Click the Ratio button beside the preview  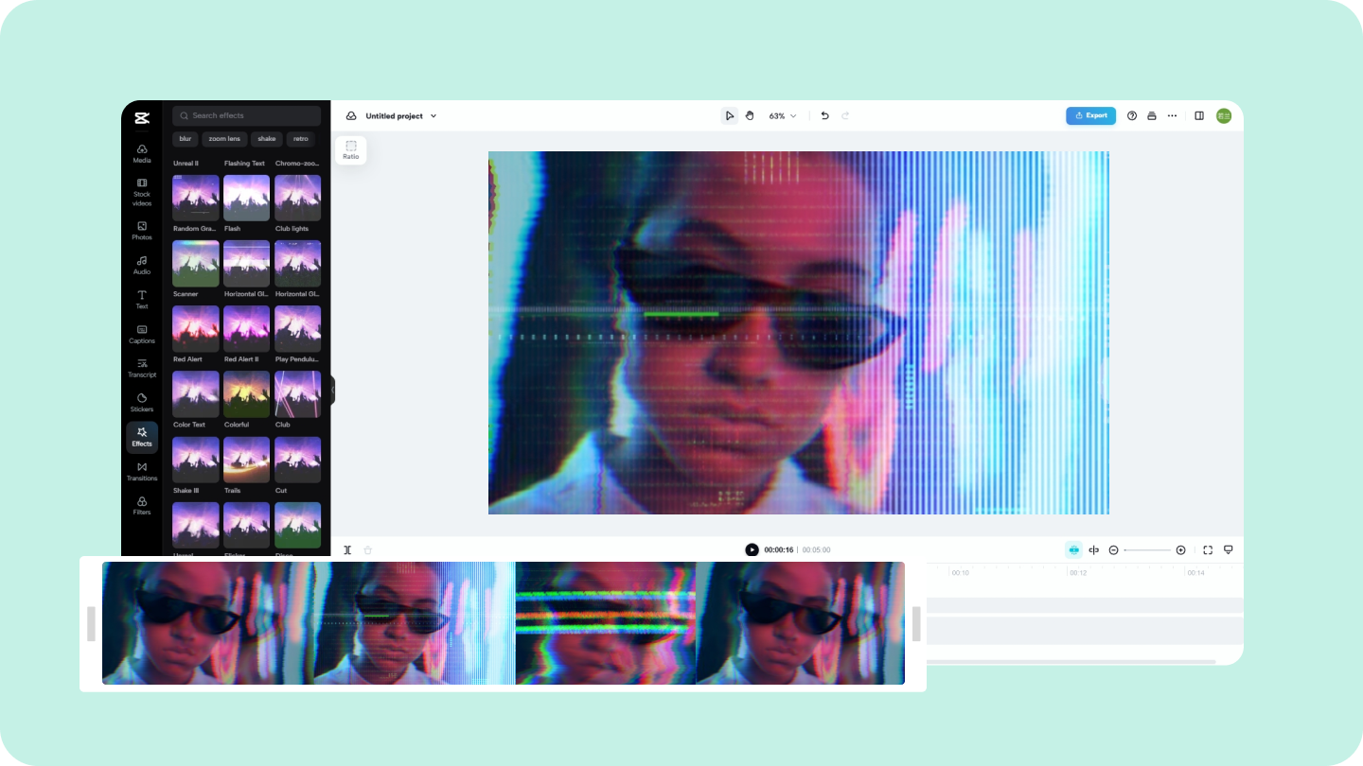click(350, 149)
